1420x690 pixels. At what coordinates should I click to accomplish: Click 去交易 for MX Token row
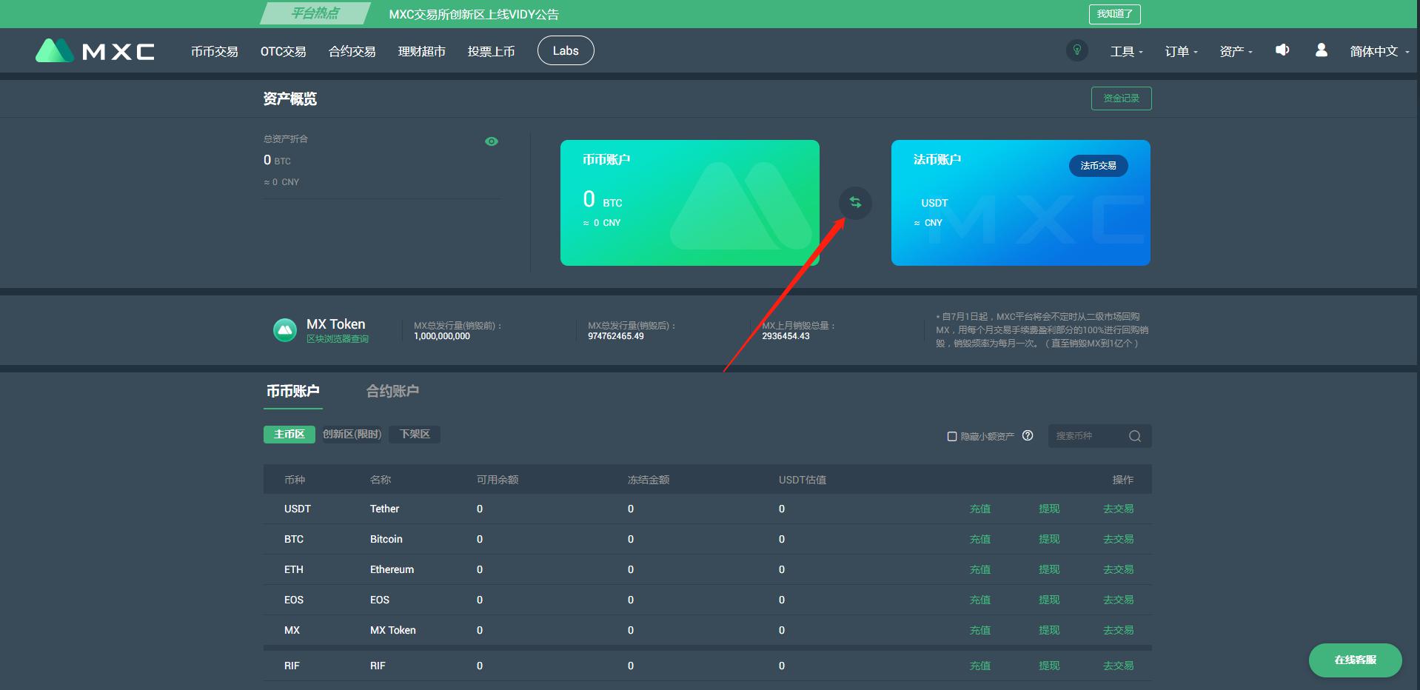click(1118, 630)
